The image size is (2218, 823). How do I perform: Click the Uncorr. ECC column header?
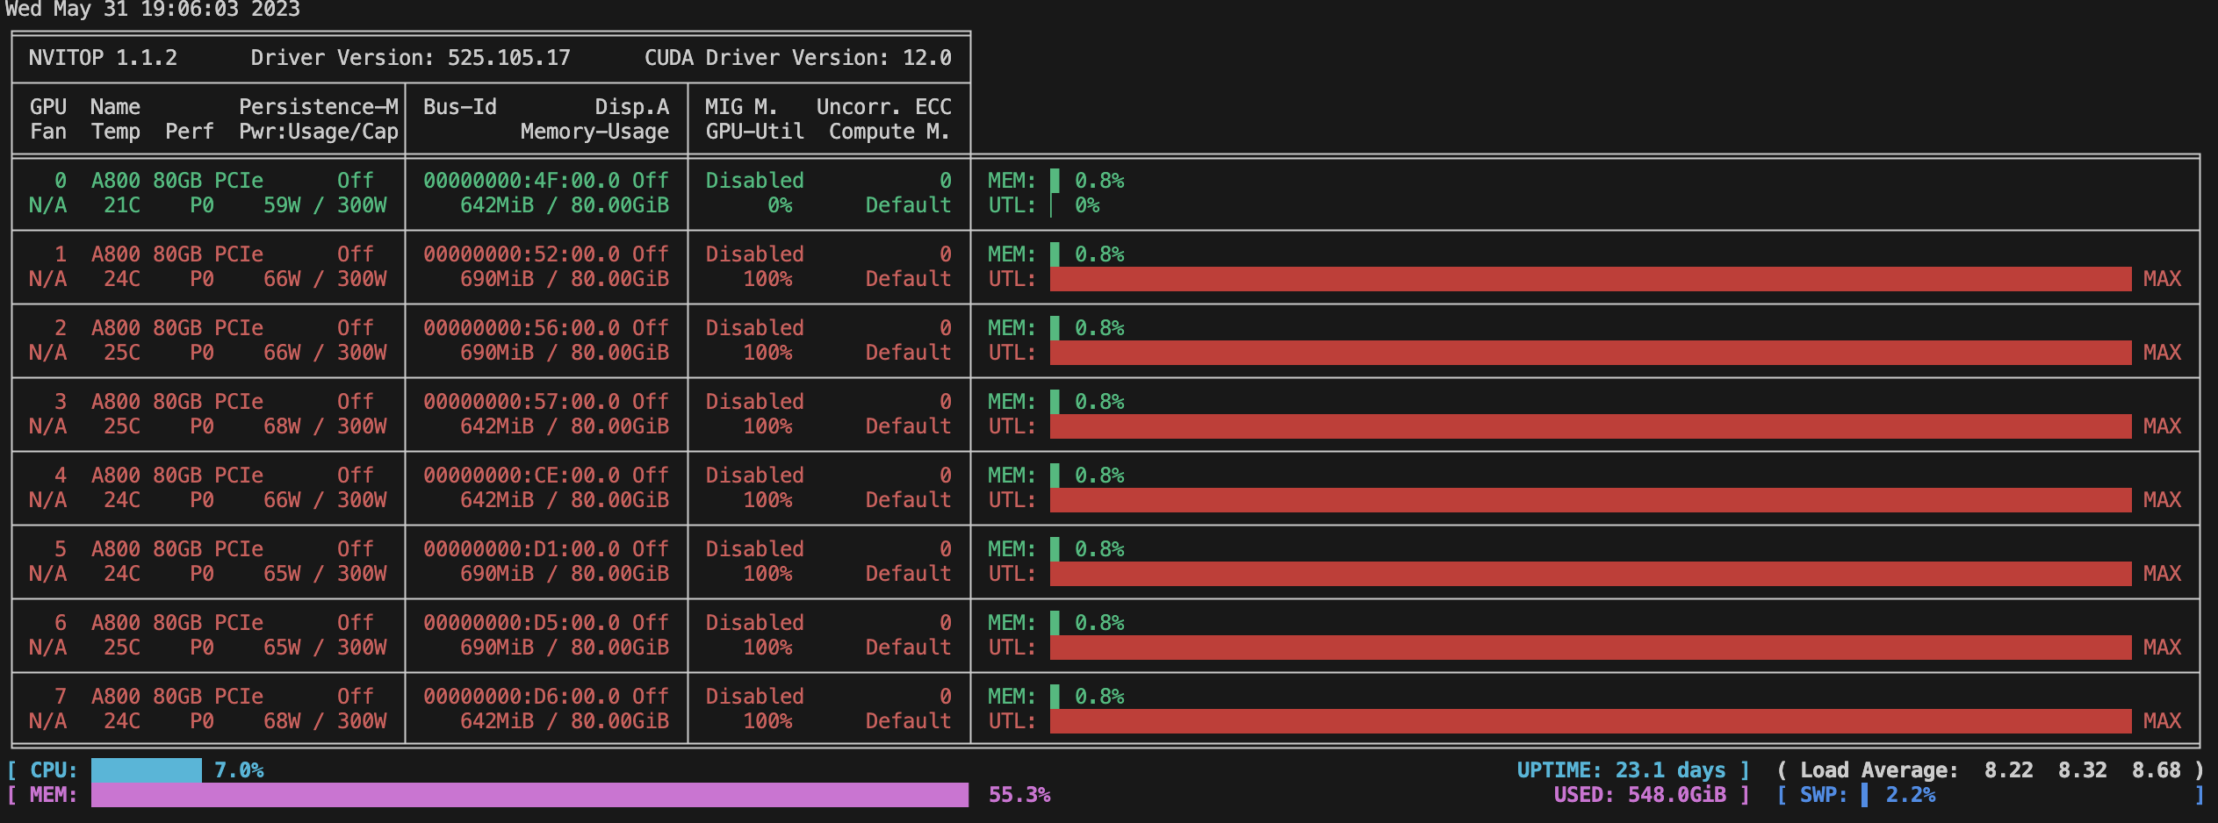(x=883, y=107)
